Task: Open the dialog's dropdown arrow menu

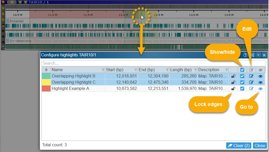Action: (258, 55)
